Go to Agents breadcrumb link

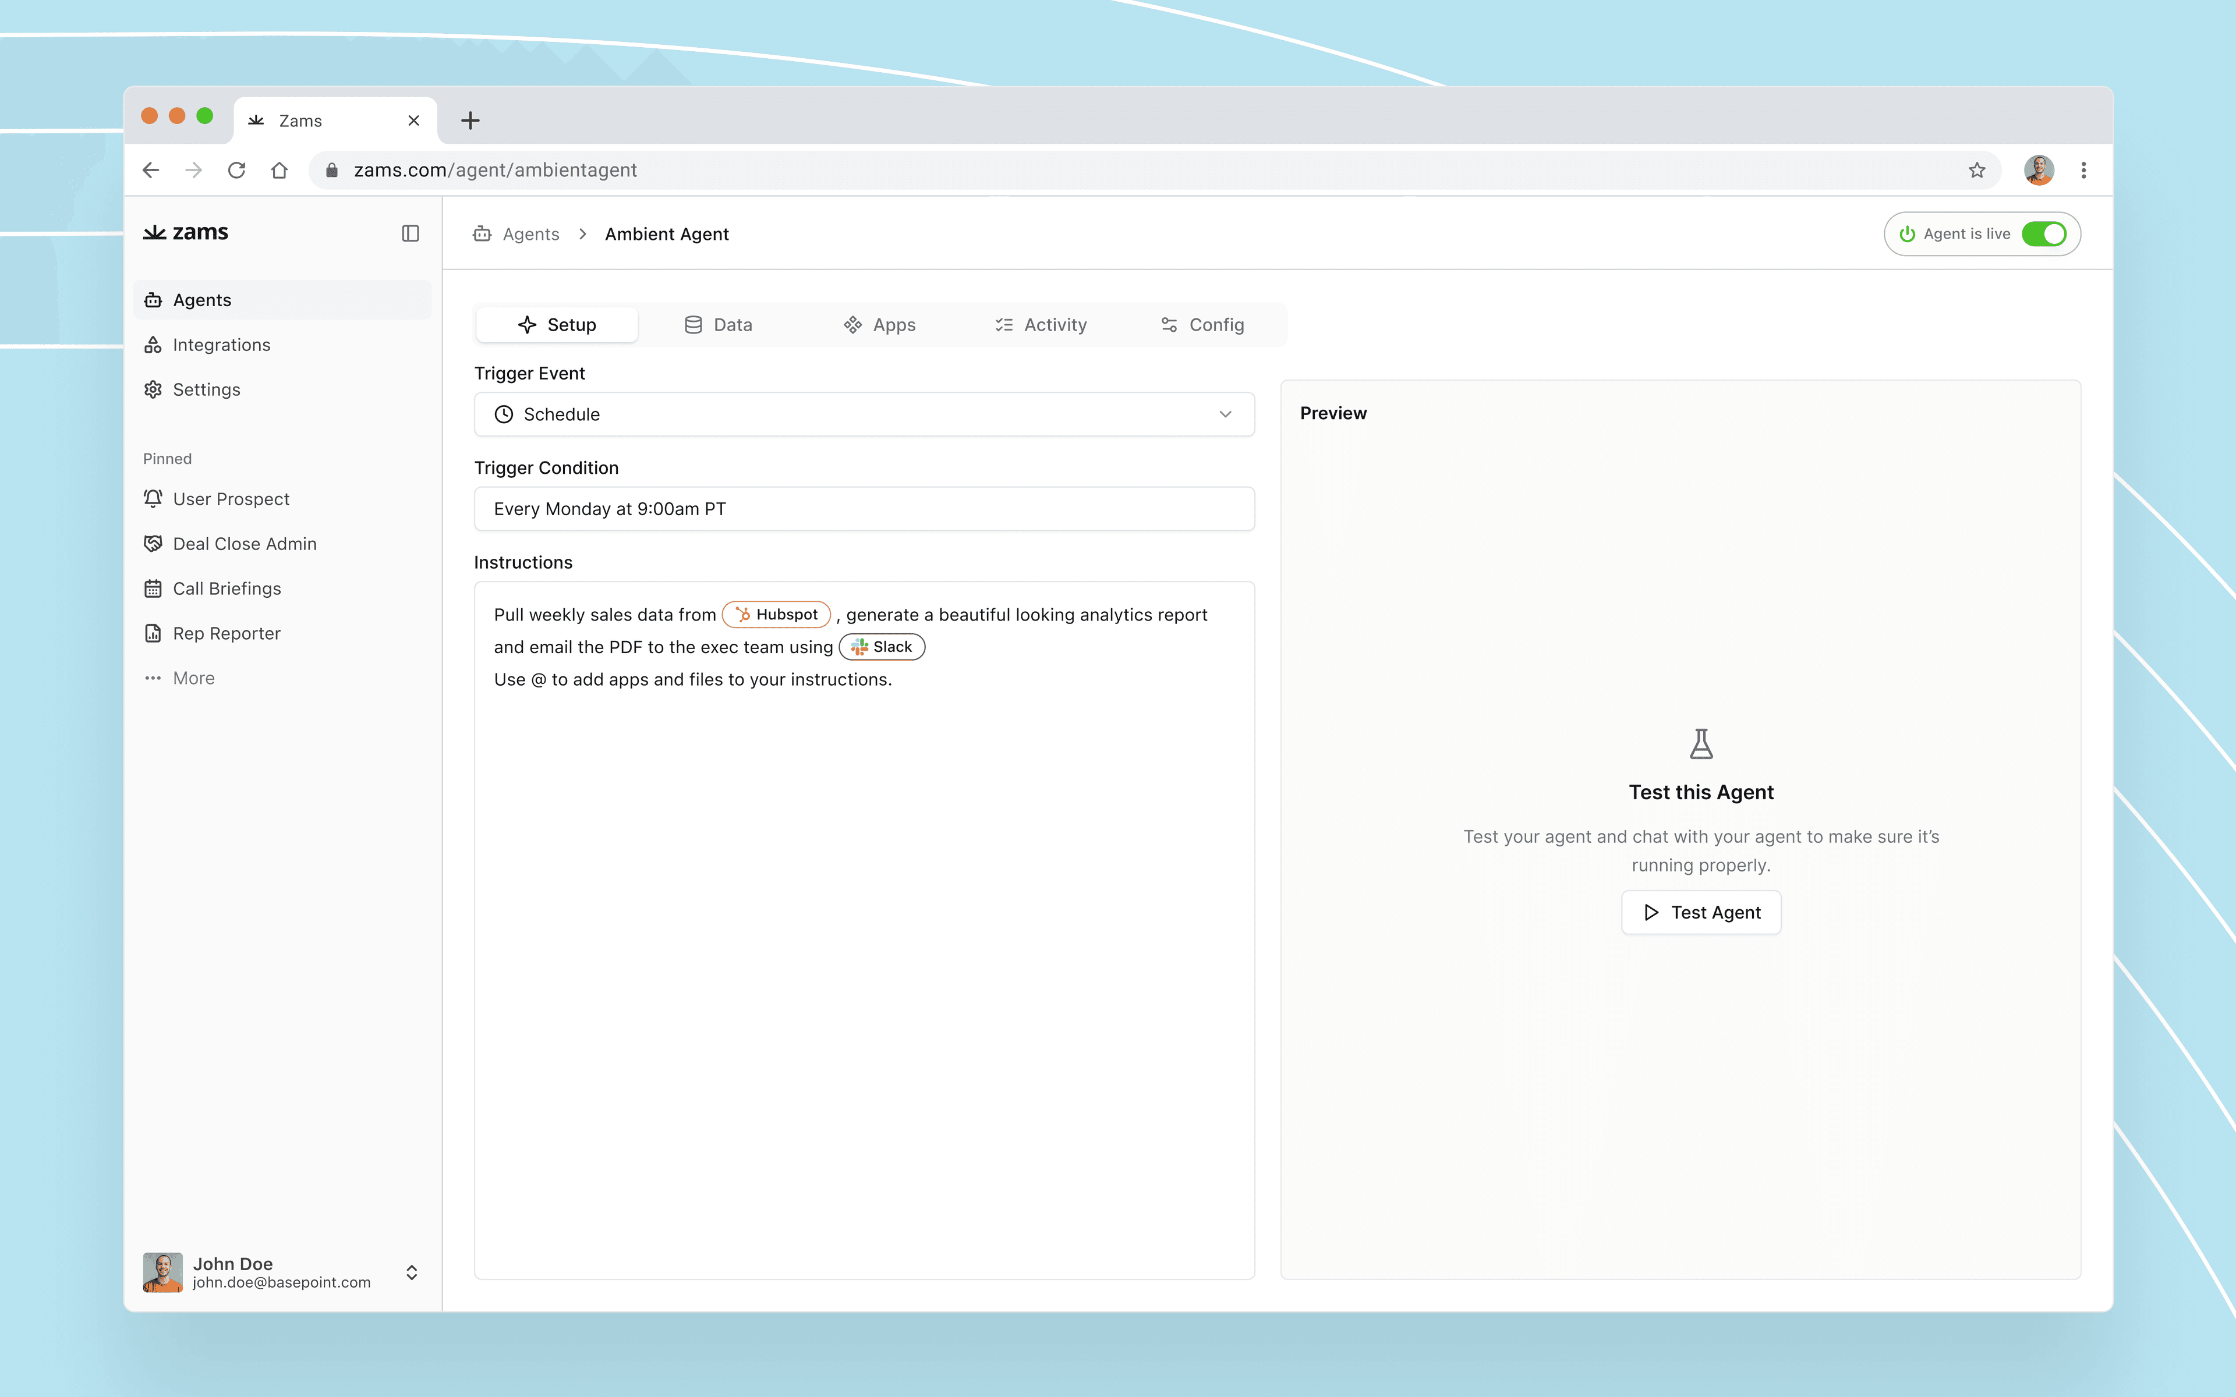530,234
